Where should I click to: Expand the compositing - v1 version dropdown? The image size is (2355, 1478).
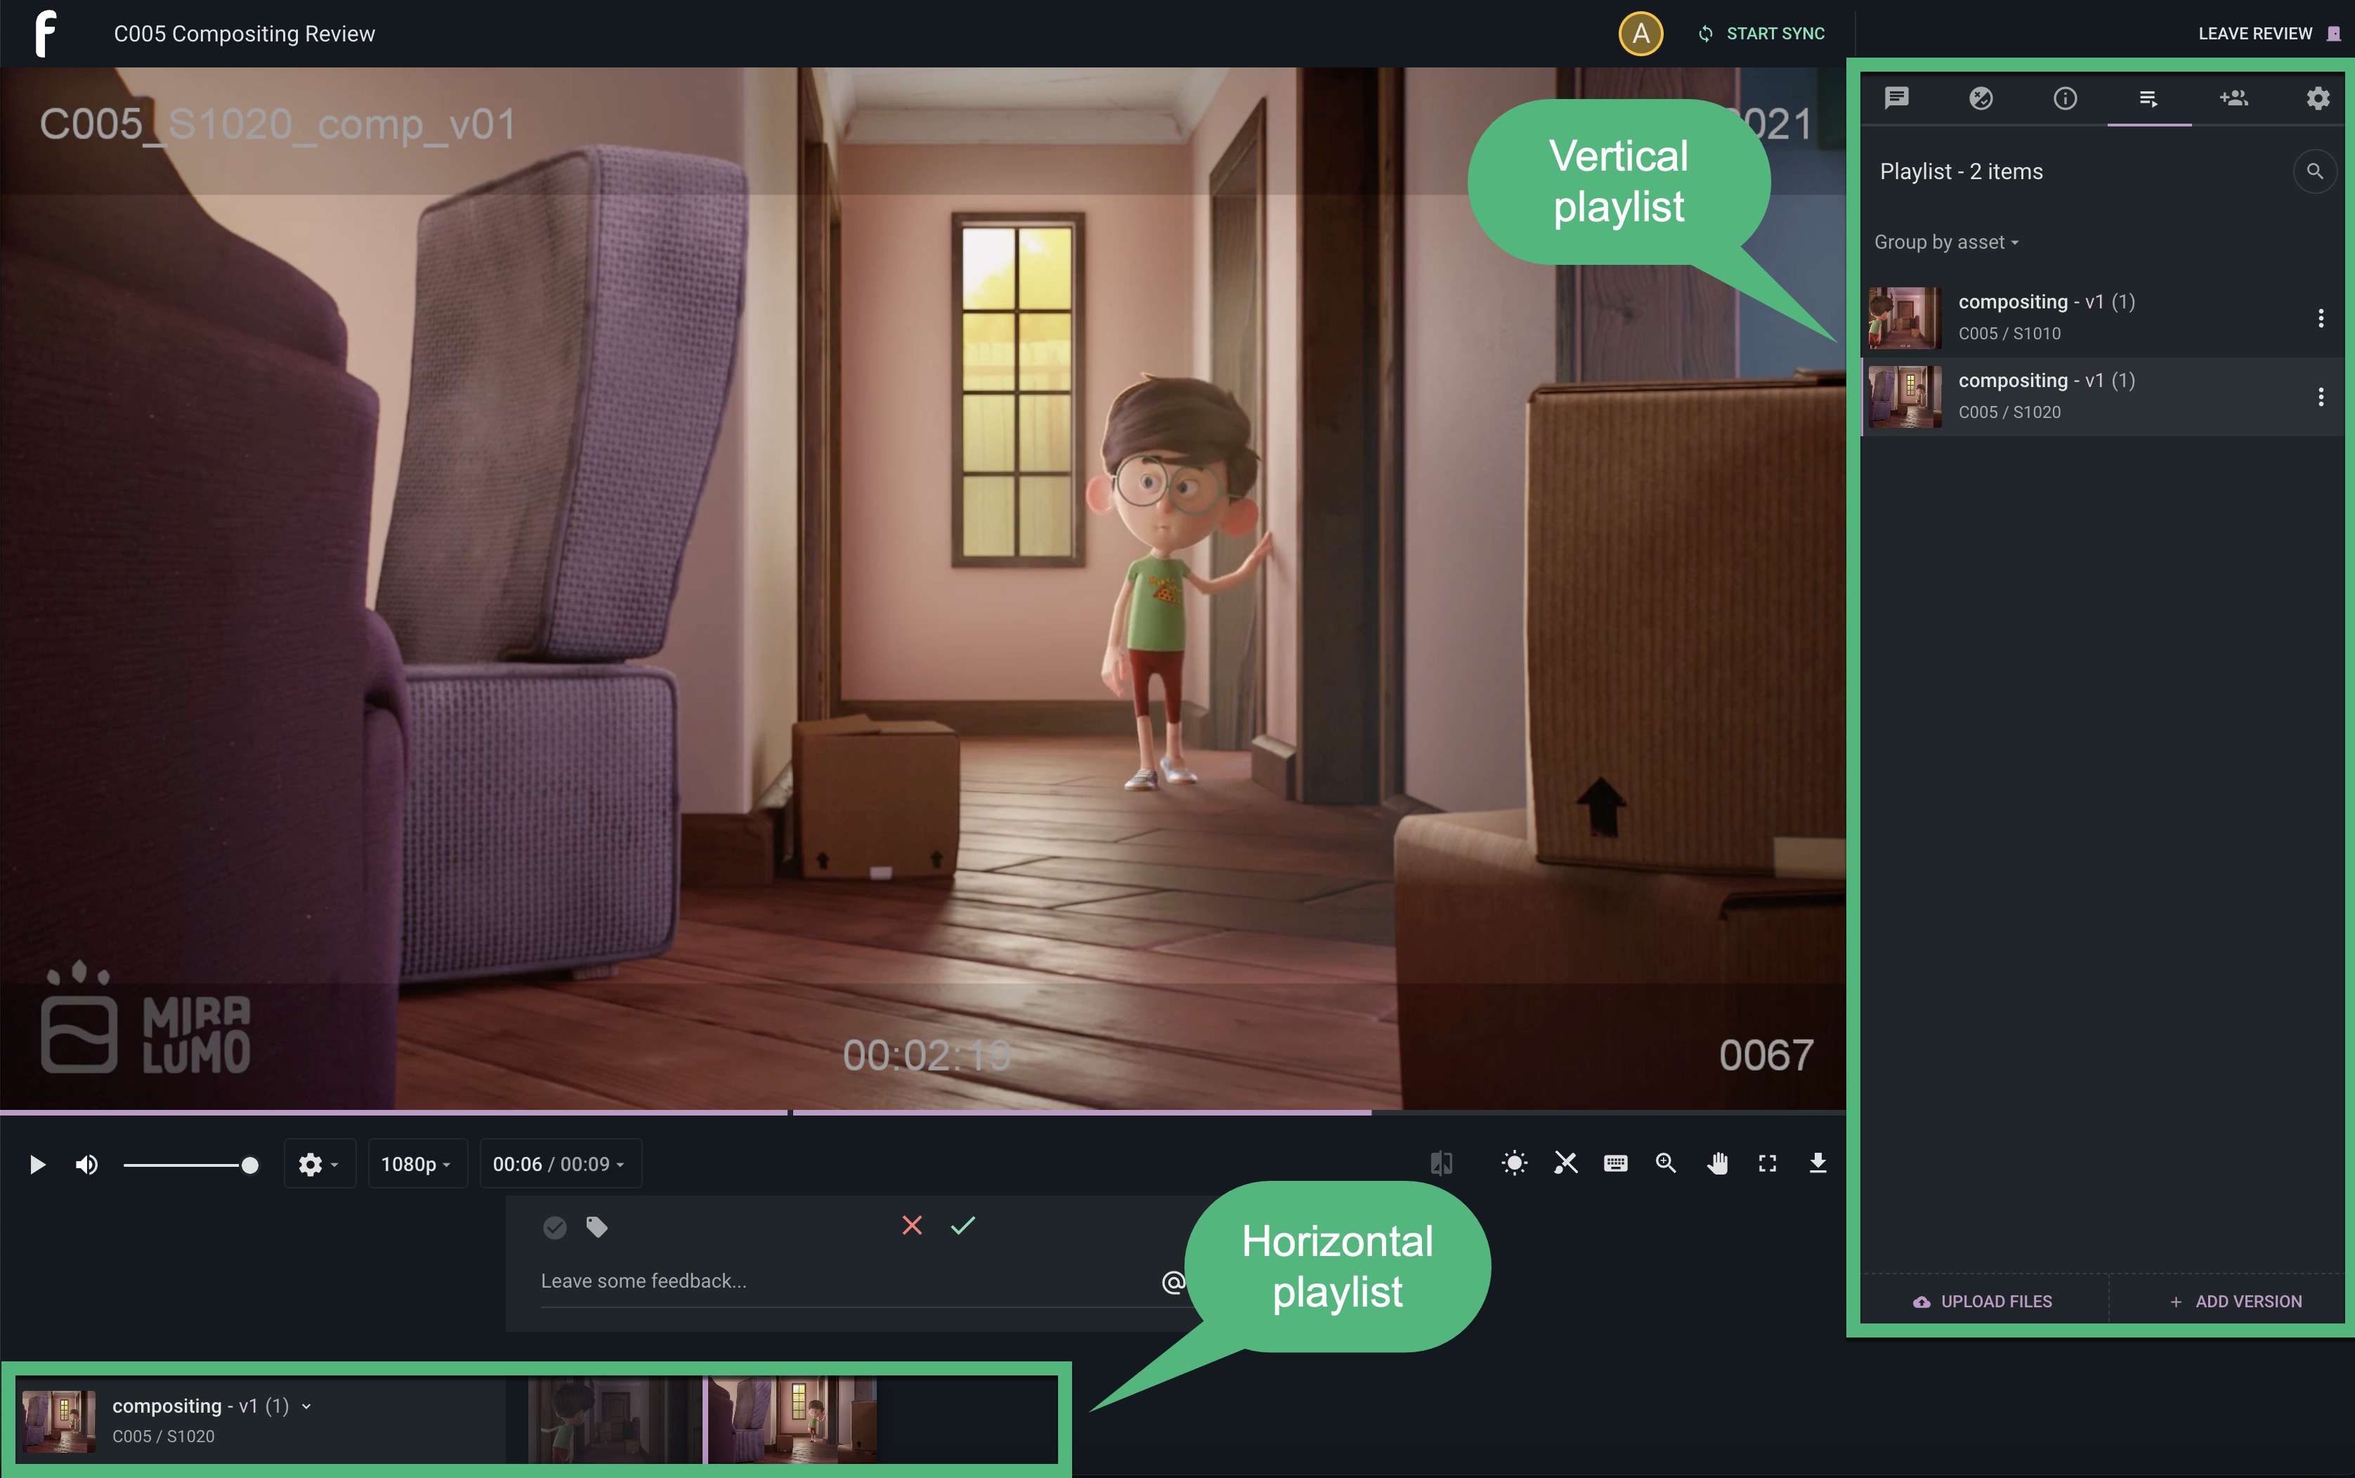[x=306, y=1406]
